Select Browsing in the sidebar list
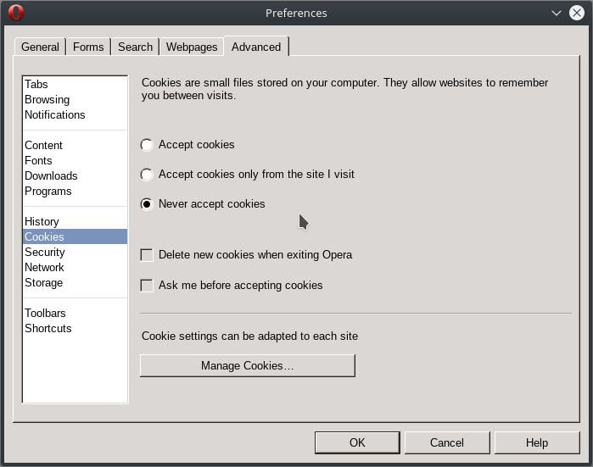This screenshot has width=593, height=467. click(75, 100)
